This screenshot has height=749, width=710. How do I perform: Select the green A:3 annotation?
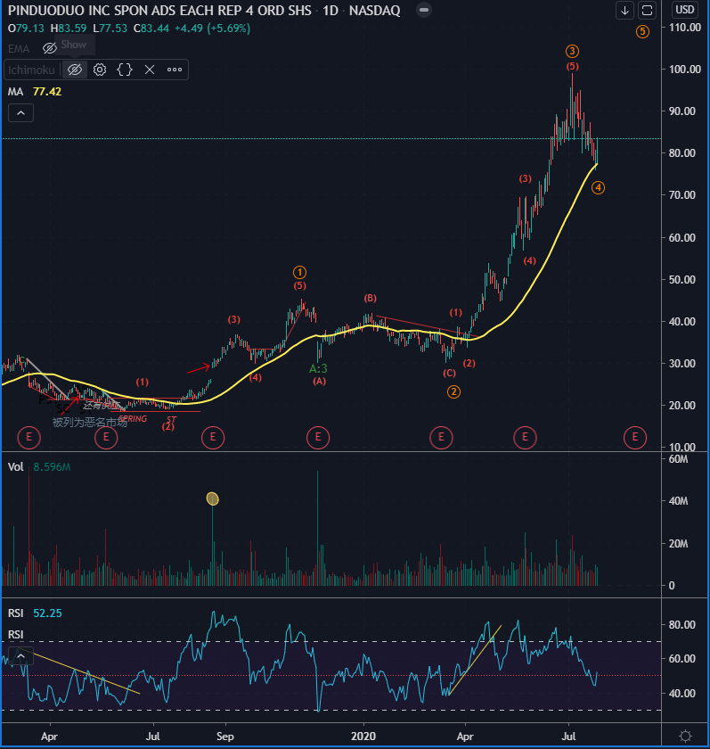coord(318,368)
